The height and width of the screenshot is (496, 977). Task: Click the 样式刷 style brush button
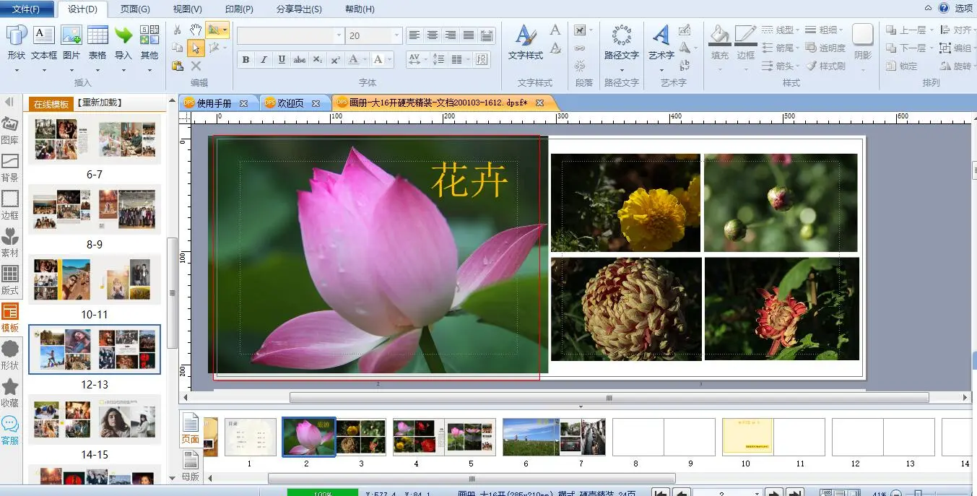[x=825, y=66]
